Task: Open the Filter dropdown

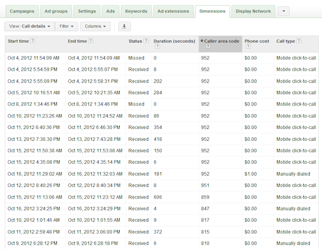Action: click(67, 26)
